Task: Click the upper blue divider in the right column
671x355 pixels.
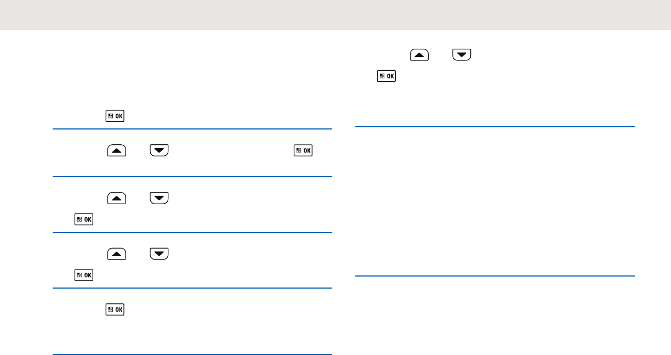Action: (x=494, y=127)
